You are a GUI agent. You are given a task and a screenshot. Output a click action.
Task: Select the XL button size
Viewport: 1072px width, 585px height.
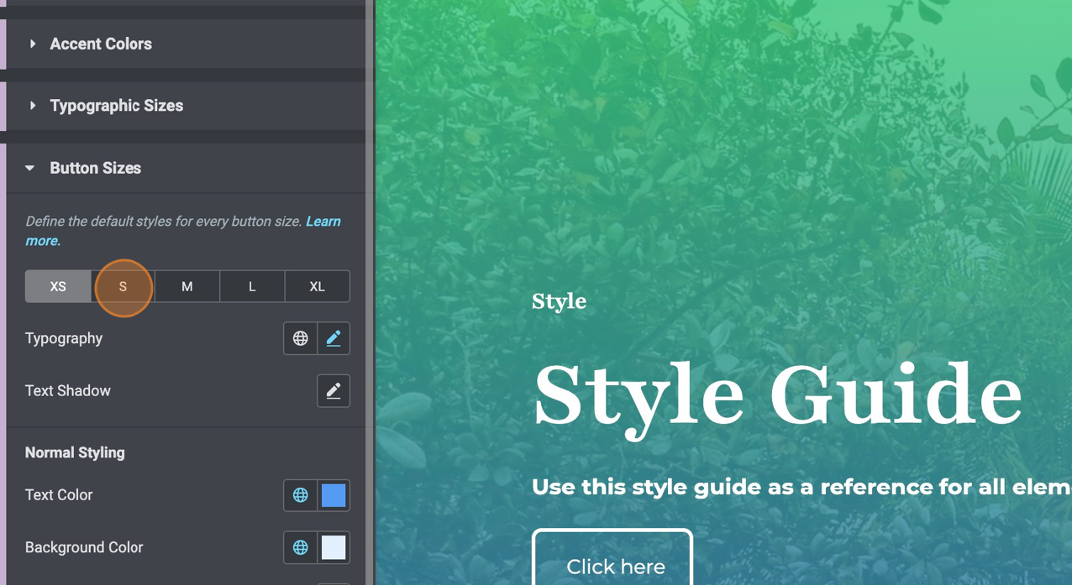318,286
